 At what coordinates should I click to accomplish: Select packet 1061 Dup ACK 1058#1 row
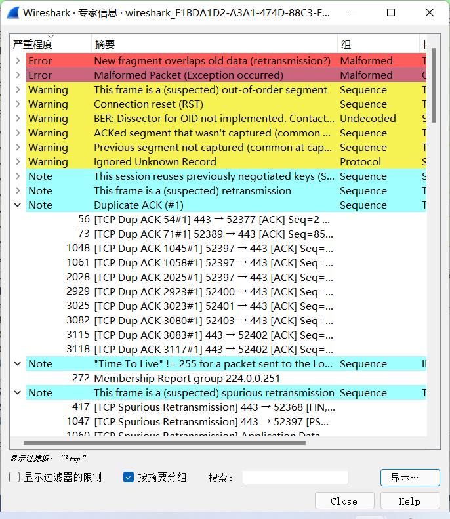coord(218,263)
